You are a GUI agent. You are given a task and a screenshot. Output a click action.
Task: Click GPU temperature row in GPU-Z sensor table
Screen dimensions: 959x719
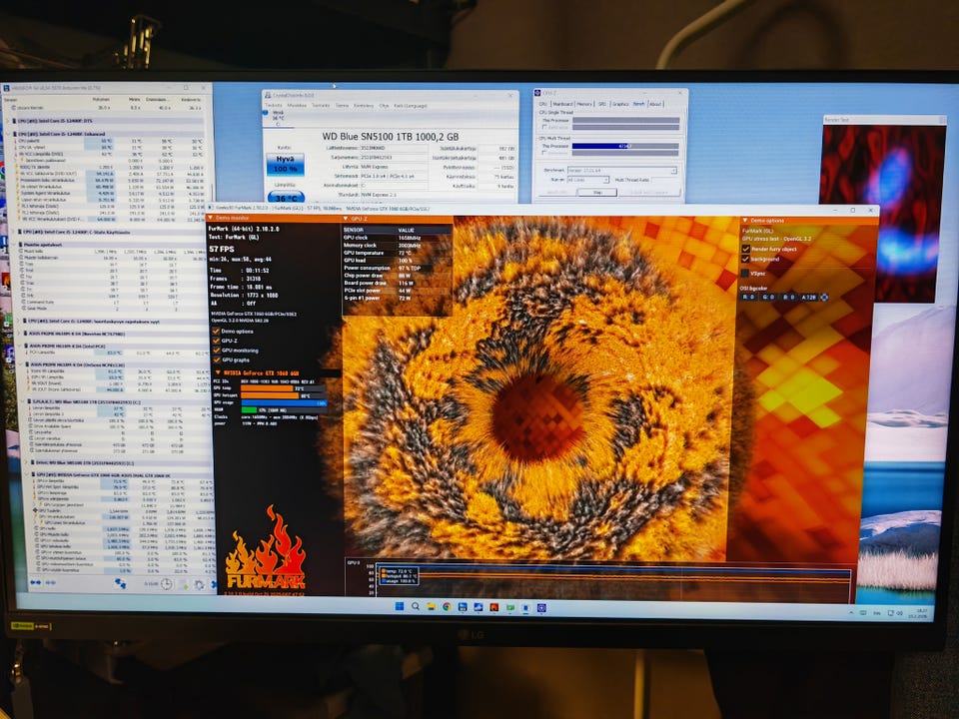click(397, 253)
